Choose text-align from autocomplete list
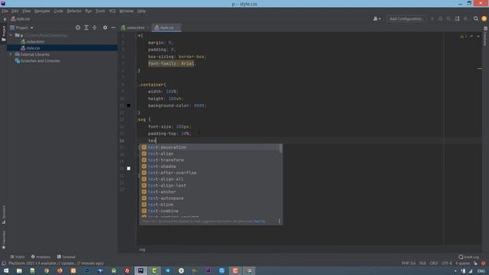 (x=209, y=154)
